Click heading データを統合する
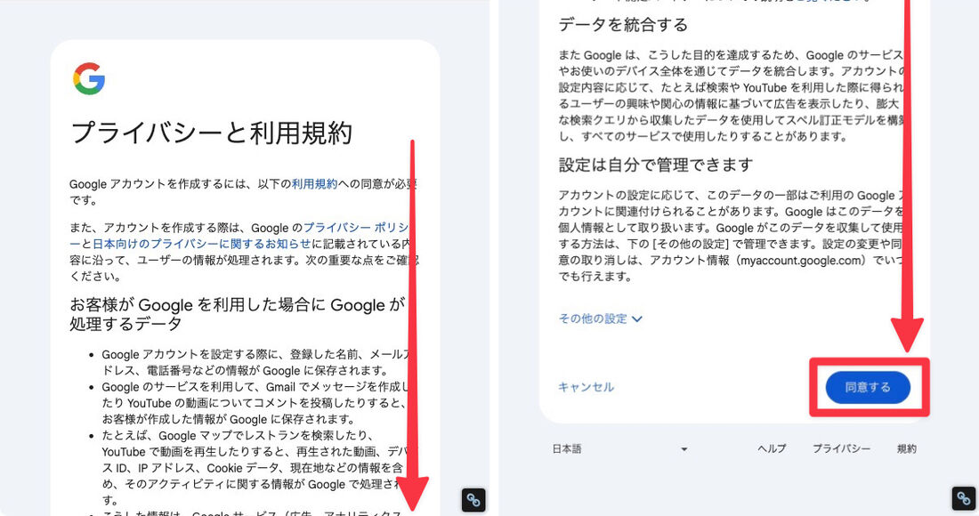 coord(623,25)
